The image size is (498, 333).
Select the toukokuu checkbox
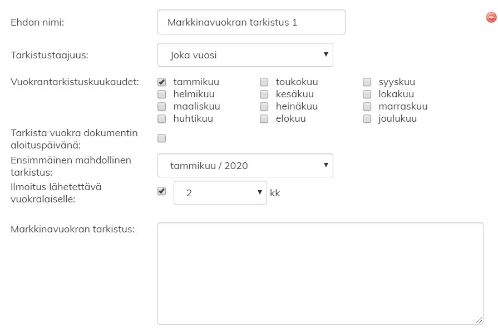264,82
